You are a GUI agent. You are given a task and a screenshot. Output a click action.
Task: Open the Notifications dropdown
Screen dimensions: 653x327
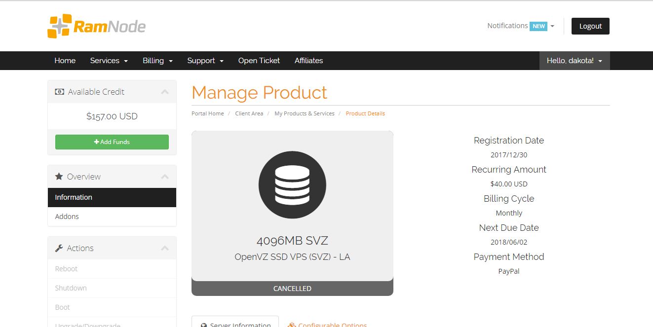pos(521,26)
